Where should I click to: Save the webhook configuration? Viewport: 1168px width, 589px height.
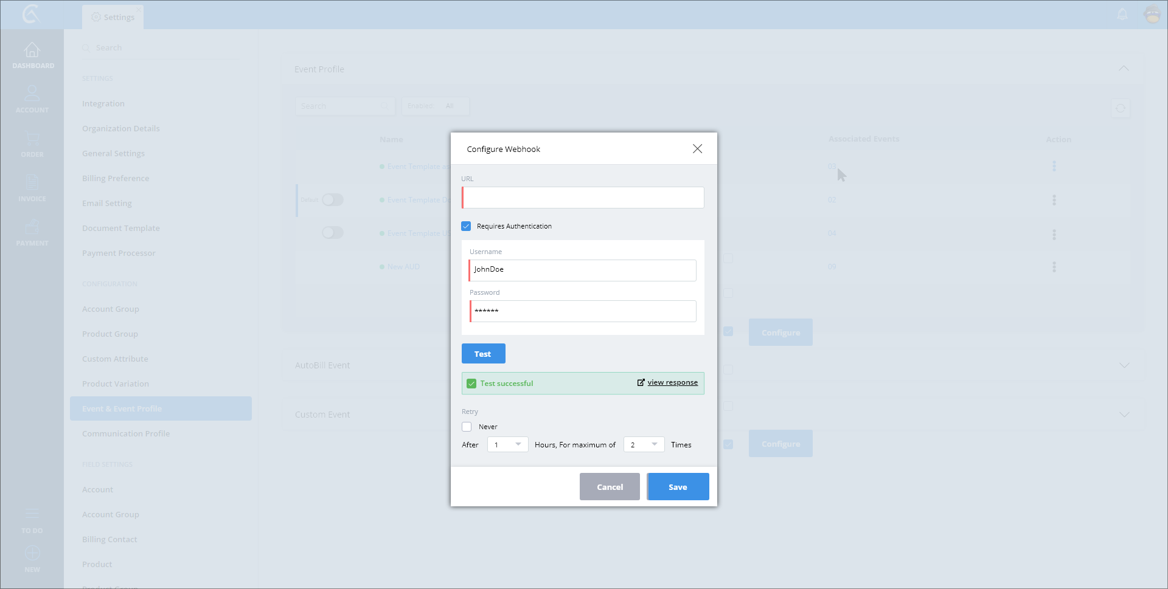(x=678, y=487)
